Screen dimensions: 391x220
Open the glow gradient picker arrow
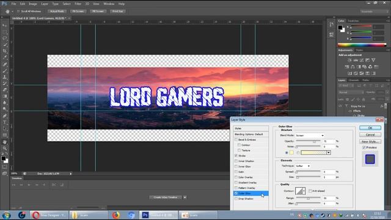click(x=329, y=153)
